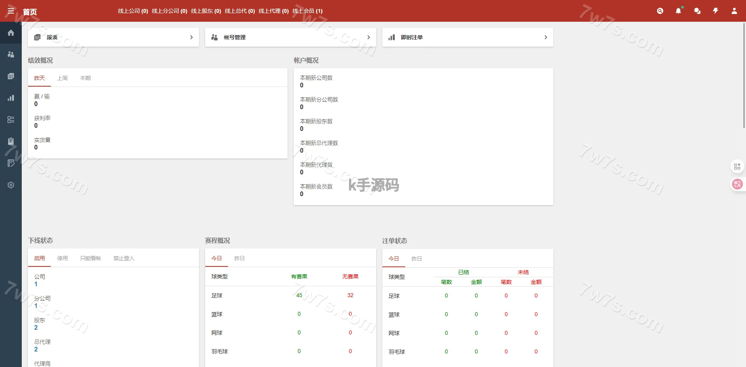Click 羽毛球 row in 注单状态
746x367 pixels.
[x=468, y=351]
